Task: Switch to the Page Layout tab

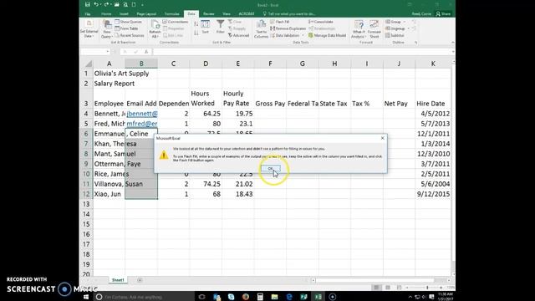Action: click(x=146, y=14)
